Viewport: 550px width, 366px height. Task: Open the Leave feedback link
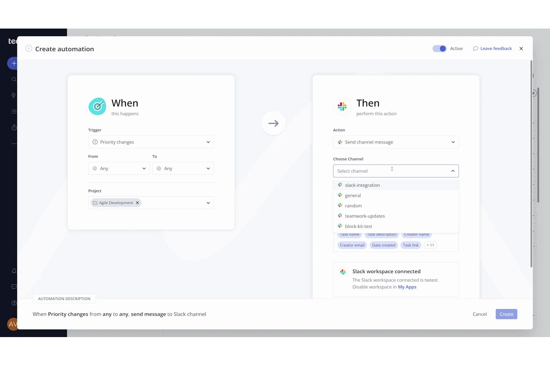click(x=492, y=49)
